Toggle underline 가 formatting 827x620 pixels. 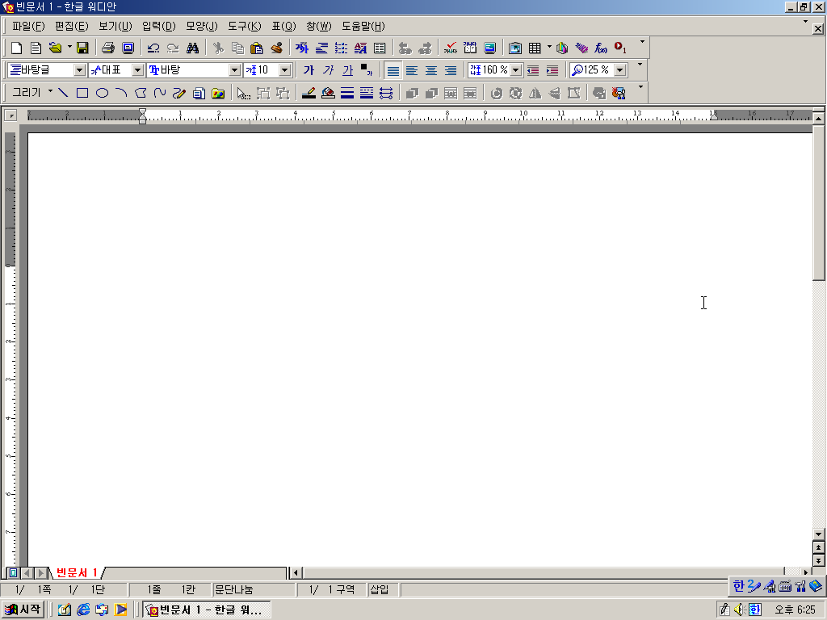tap(347, 70)
